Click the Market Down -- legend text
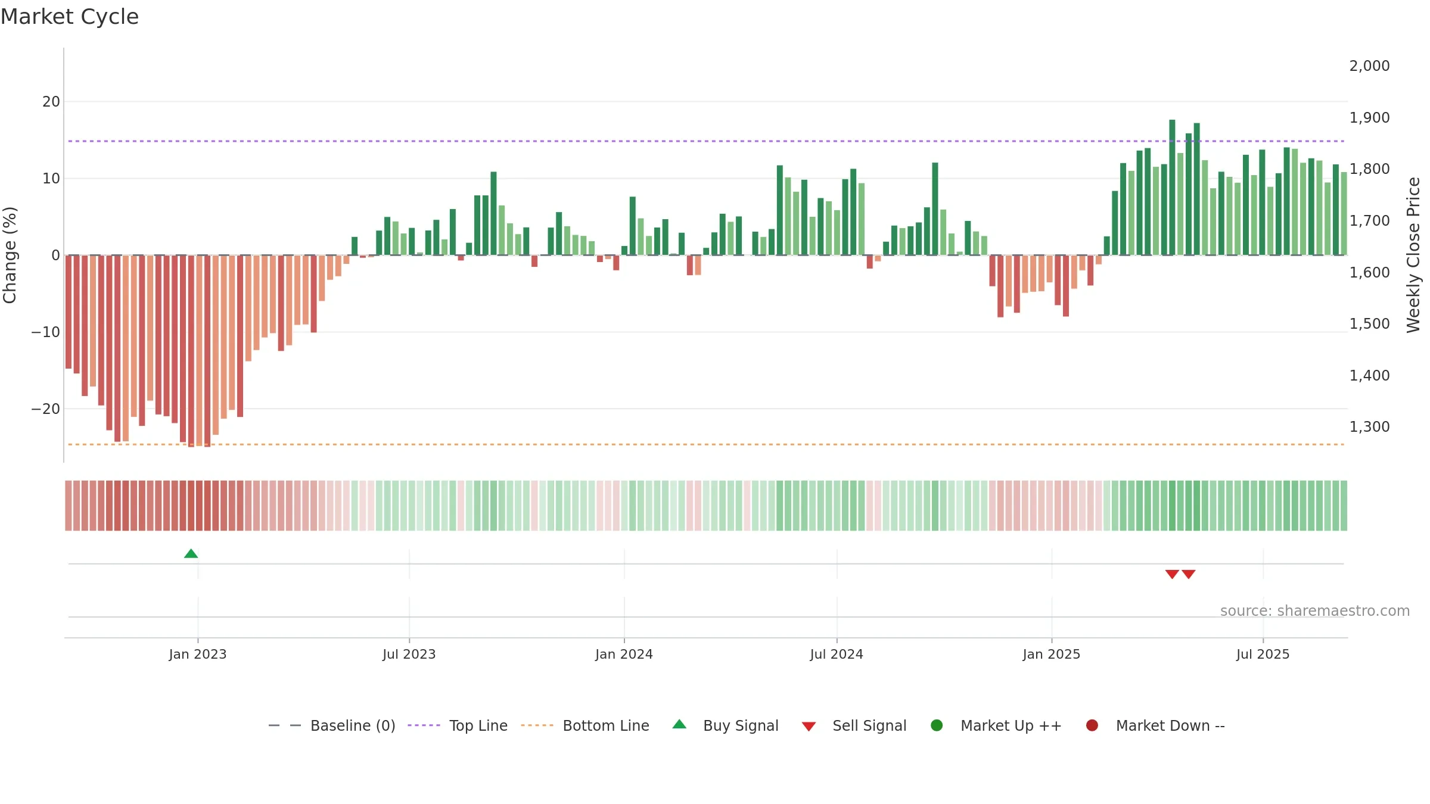 point(1170,725)
